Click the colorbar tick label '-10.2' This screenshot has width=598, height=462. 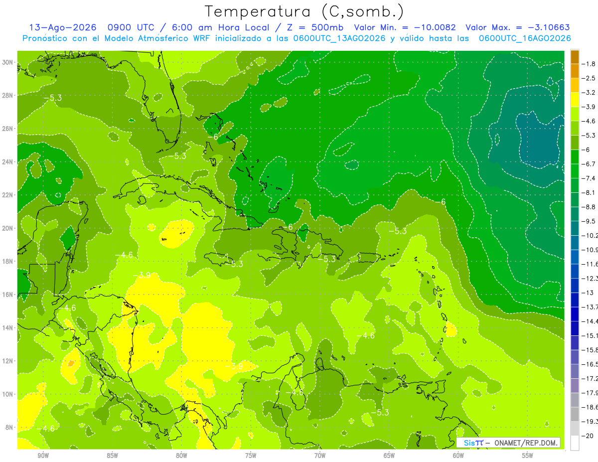click(x=589, y=235)
